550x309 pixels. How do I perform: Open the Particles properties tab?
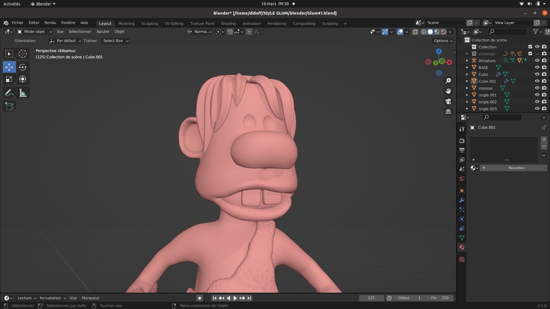[x=462, y=210]
